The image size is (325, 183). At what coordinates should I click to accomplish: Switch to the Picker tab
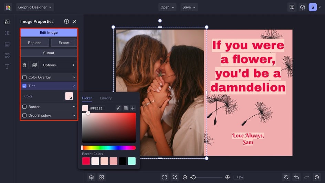pos(87,98)
